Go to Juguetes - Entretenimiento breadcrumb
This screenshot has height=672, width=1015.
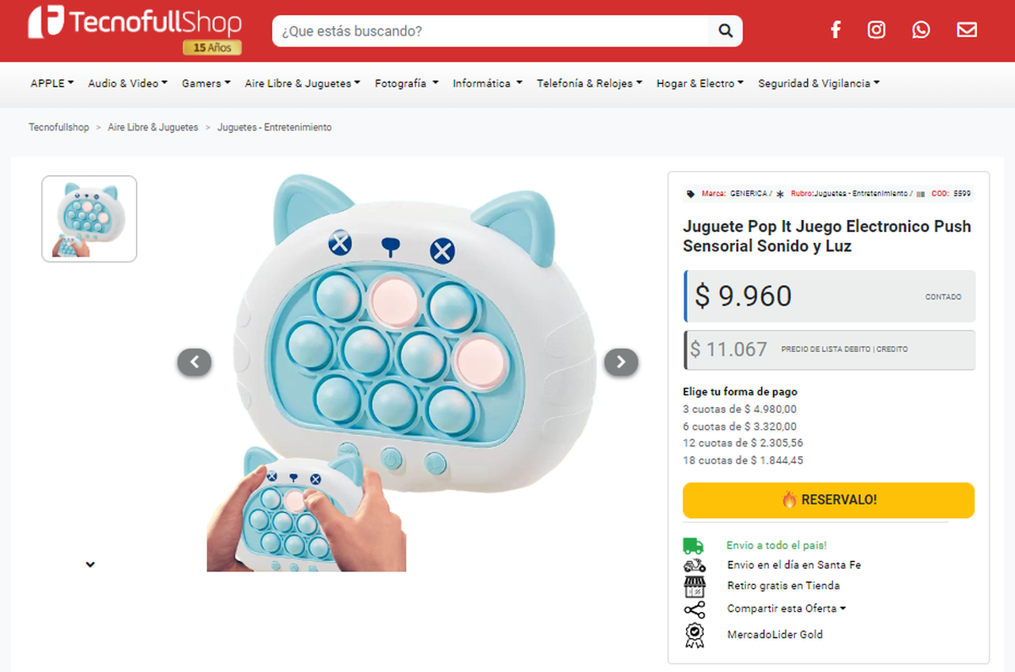point(274,127)
